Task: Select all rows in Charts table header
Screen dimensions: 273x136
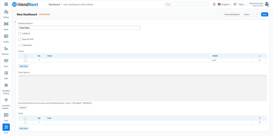Action: click(x=26, y=56)
